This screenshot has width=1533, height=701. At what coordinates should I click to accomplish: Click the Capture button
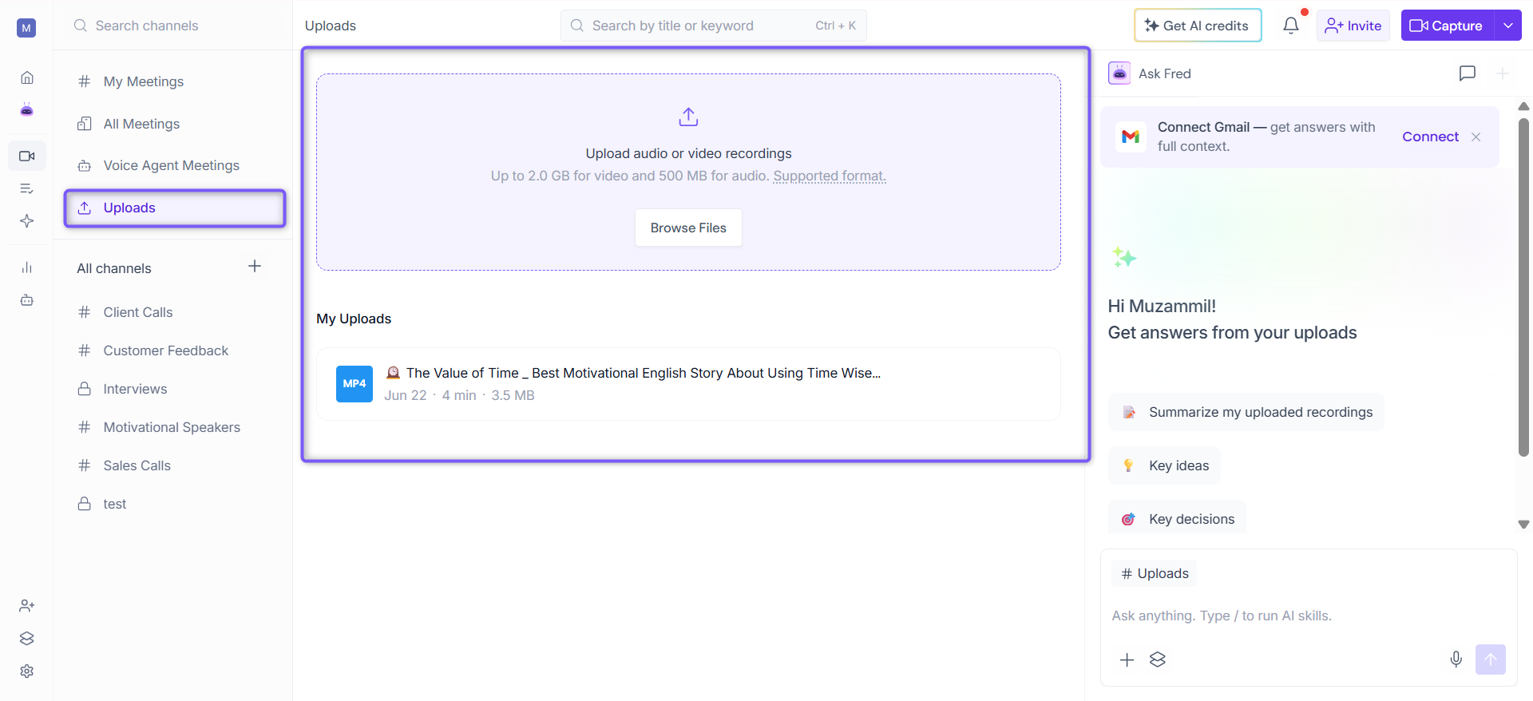point(1448,26)
